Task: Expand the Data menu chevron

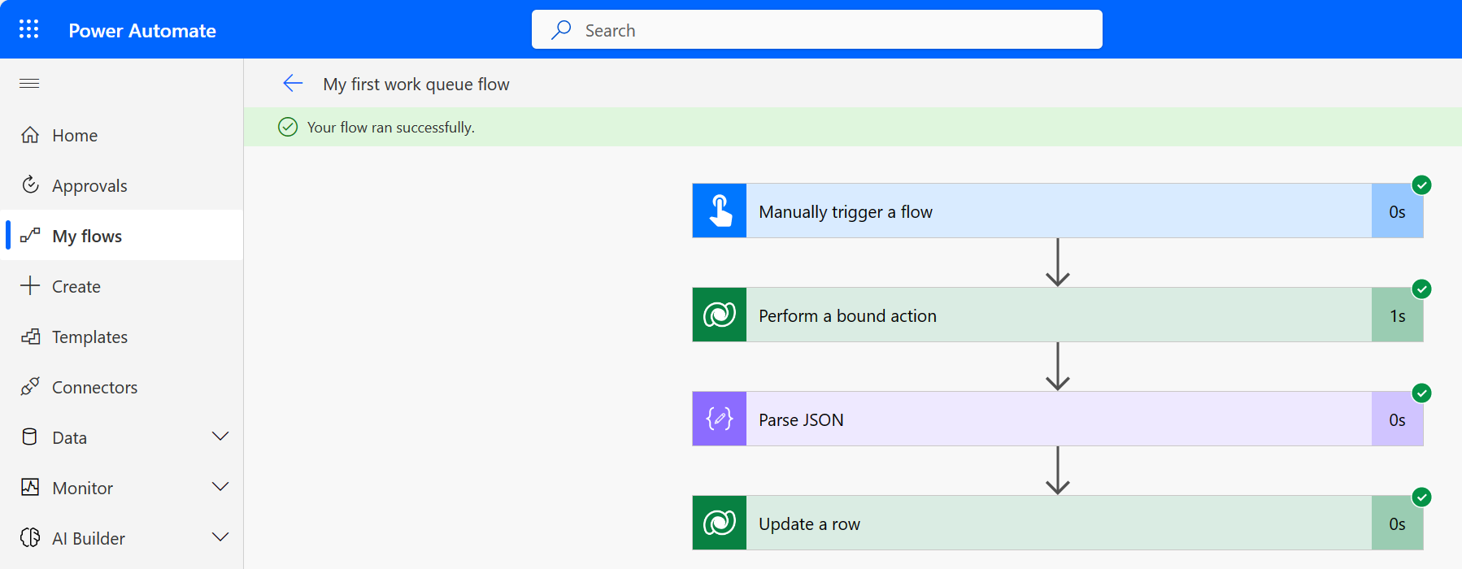Action: (x=220, y=437)
